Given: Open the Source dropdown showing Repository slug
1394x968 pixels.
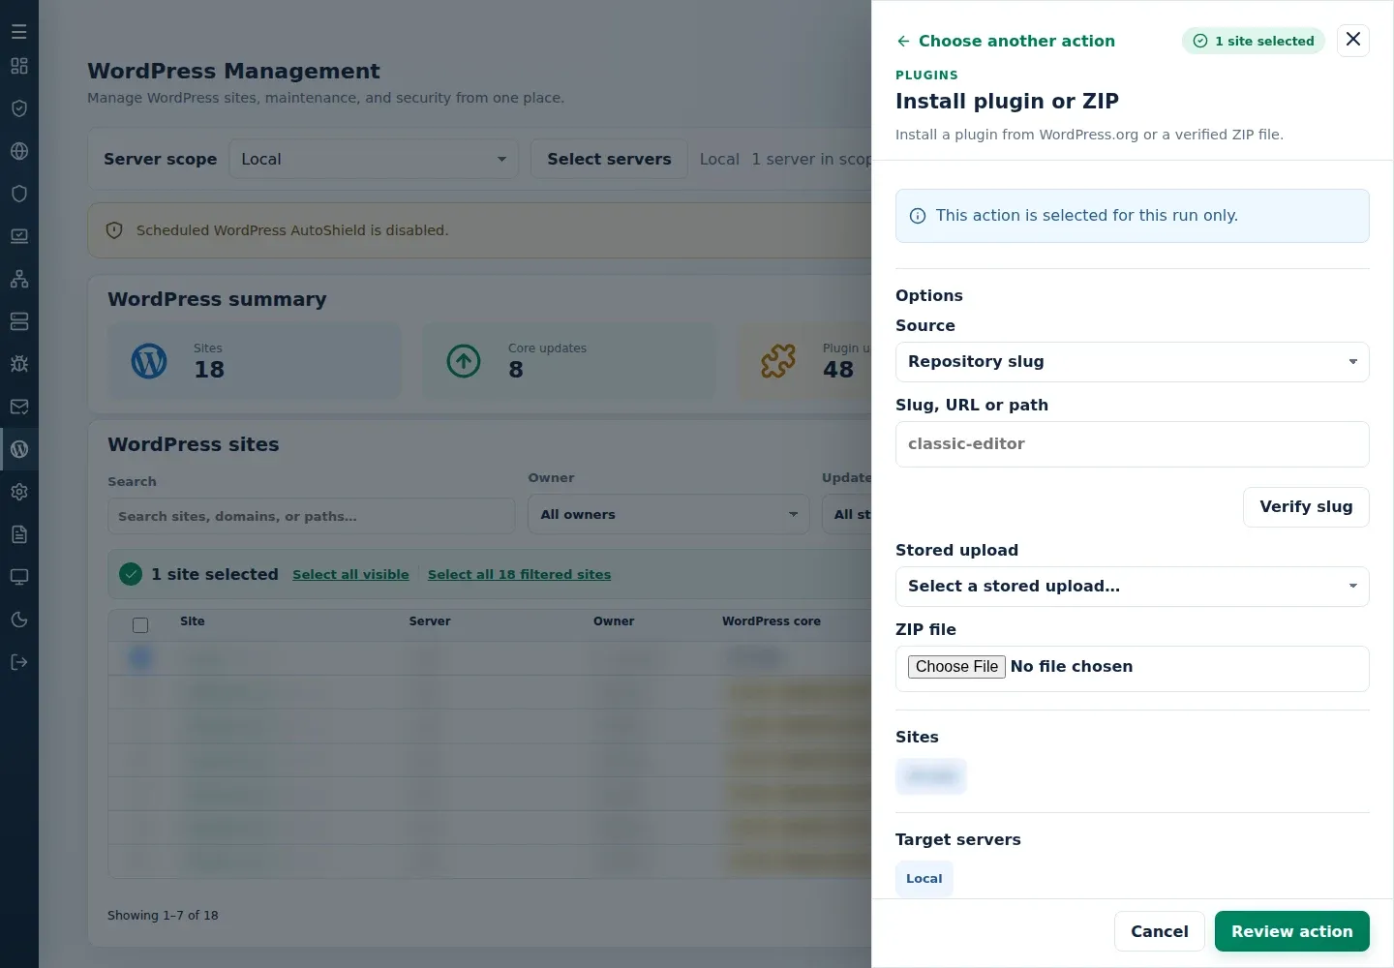Looking at the screenshot, I should tap(1133, 362).
